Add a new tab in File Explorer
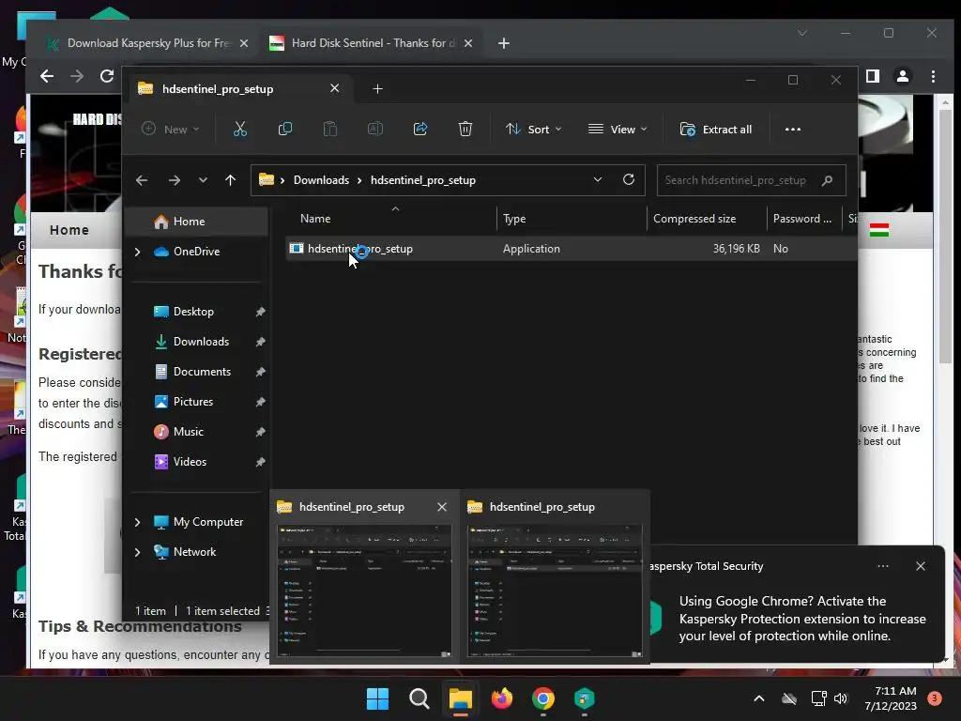This screenshot has height=721, width=961. pos(377,89)
